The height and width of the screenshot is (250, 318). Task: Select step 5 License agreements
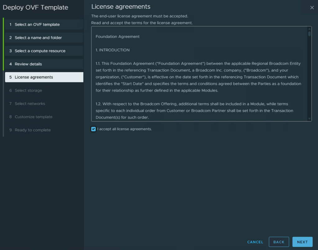[44, 77]
